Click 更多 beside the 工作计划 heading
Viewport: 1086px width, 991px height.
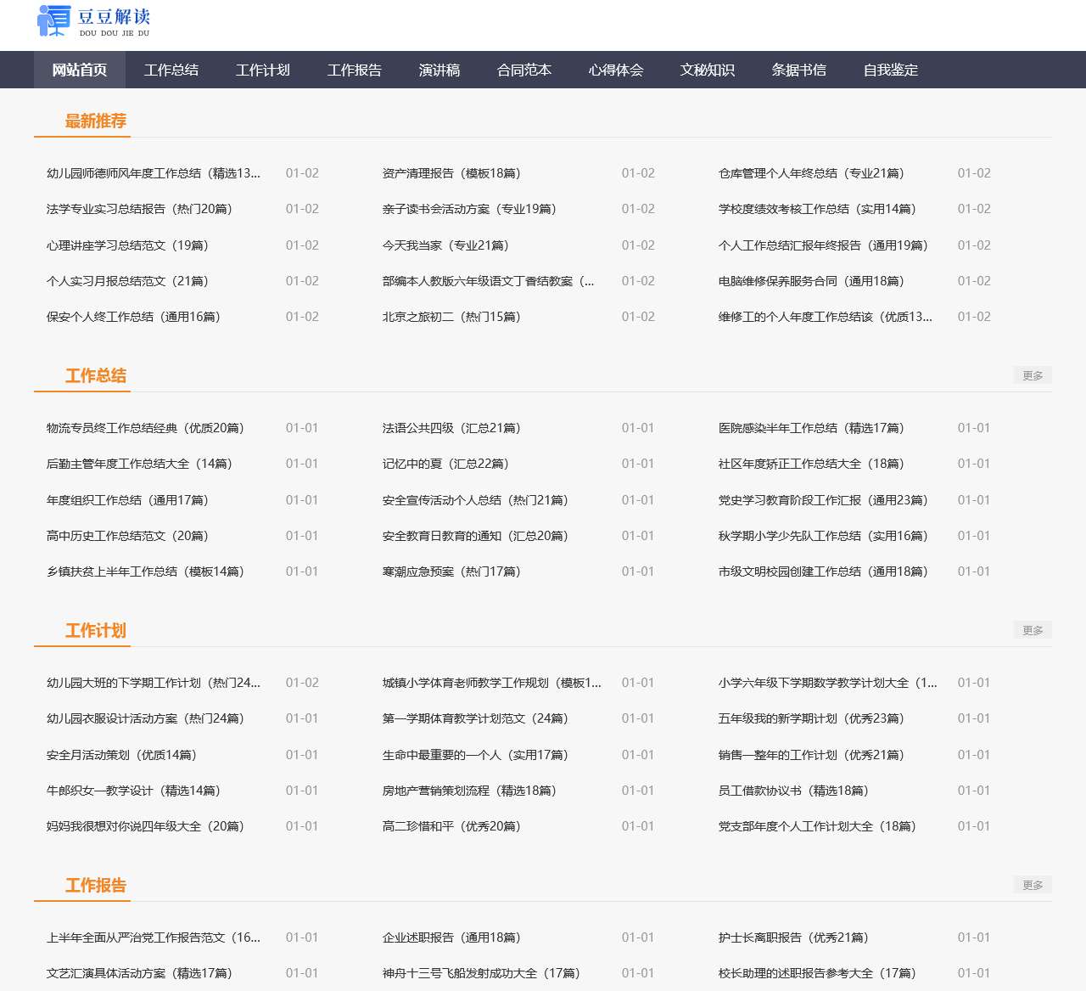coord(1032,629)
